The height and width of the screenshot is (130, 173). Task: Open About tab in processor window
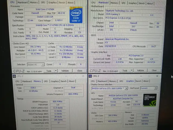(70, 2)
